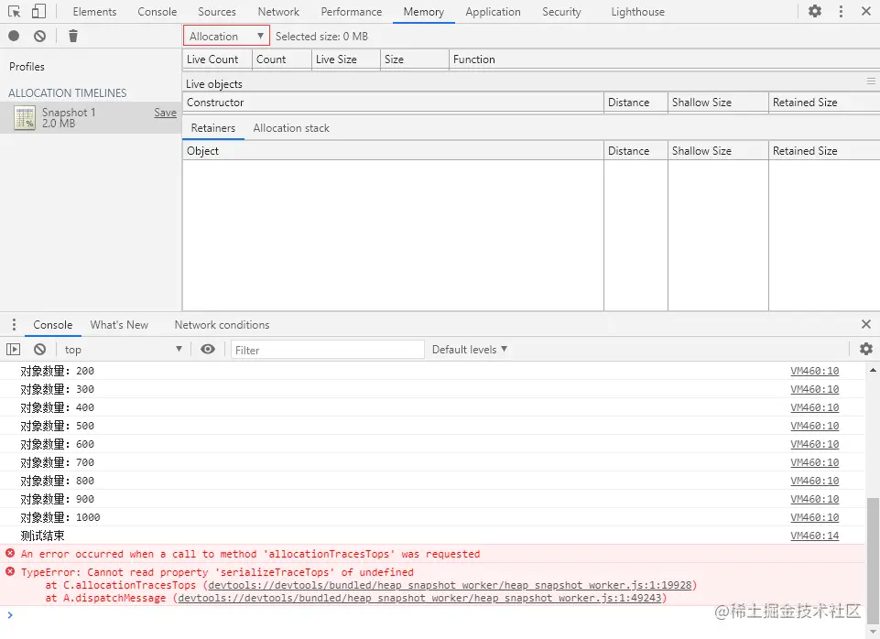Expand the Default levels log filter dropdown
Image resolution: width=880 pixels, height=639 pixels.
coord(470,349)
